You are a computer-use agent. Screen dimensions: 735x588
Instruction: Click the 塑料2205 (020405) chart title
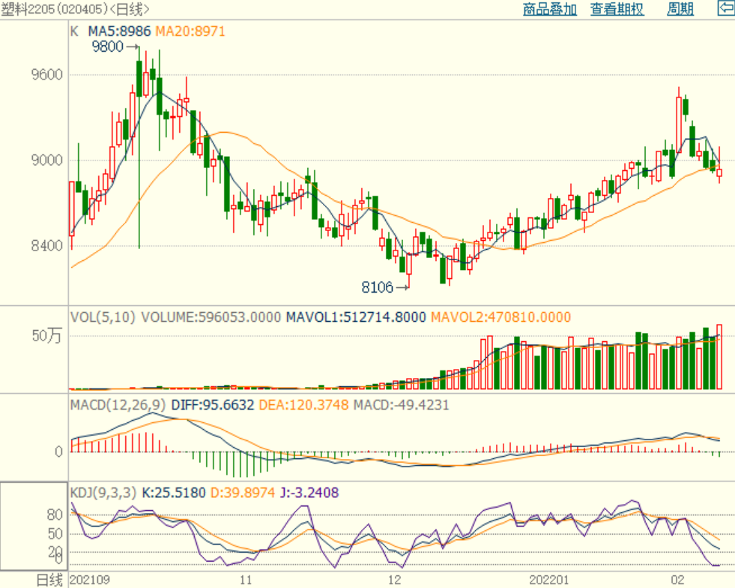(75, 9)
